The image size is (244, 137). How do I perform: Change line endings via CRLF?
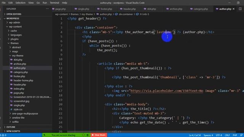(x=227, y=135)
